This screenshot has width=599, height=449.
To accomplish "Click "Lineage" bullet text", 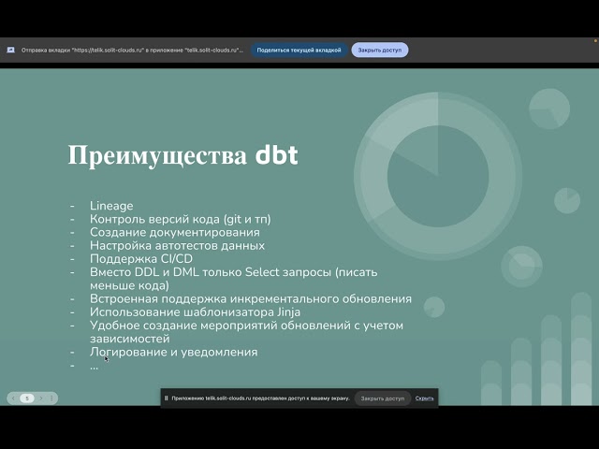I will [x=111, y=206].
